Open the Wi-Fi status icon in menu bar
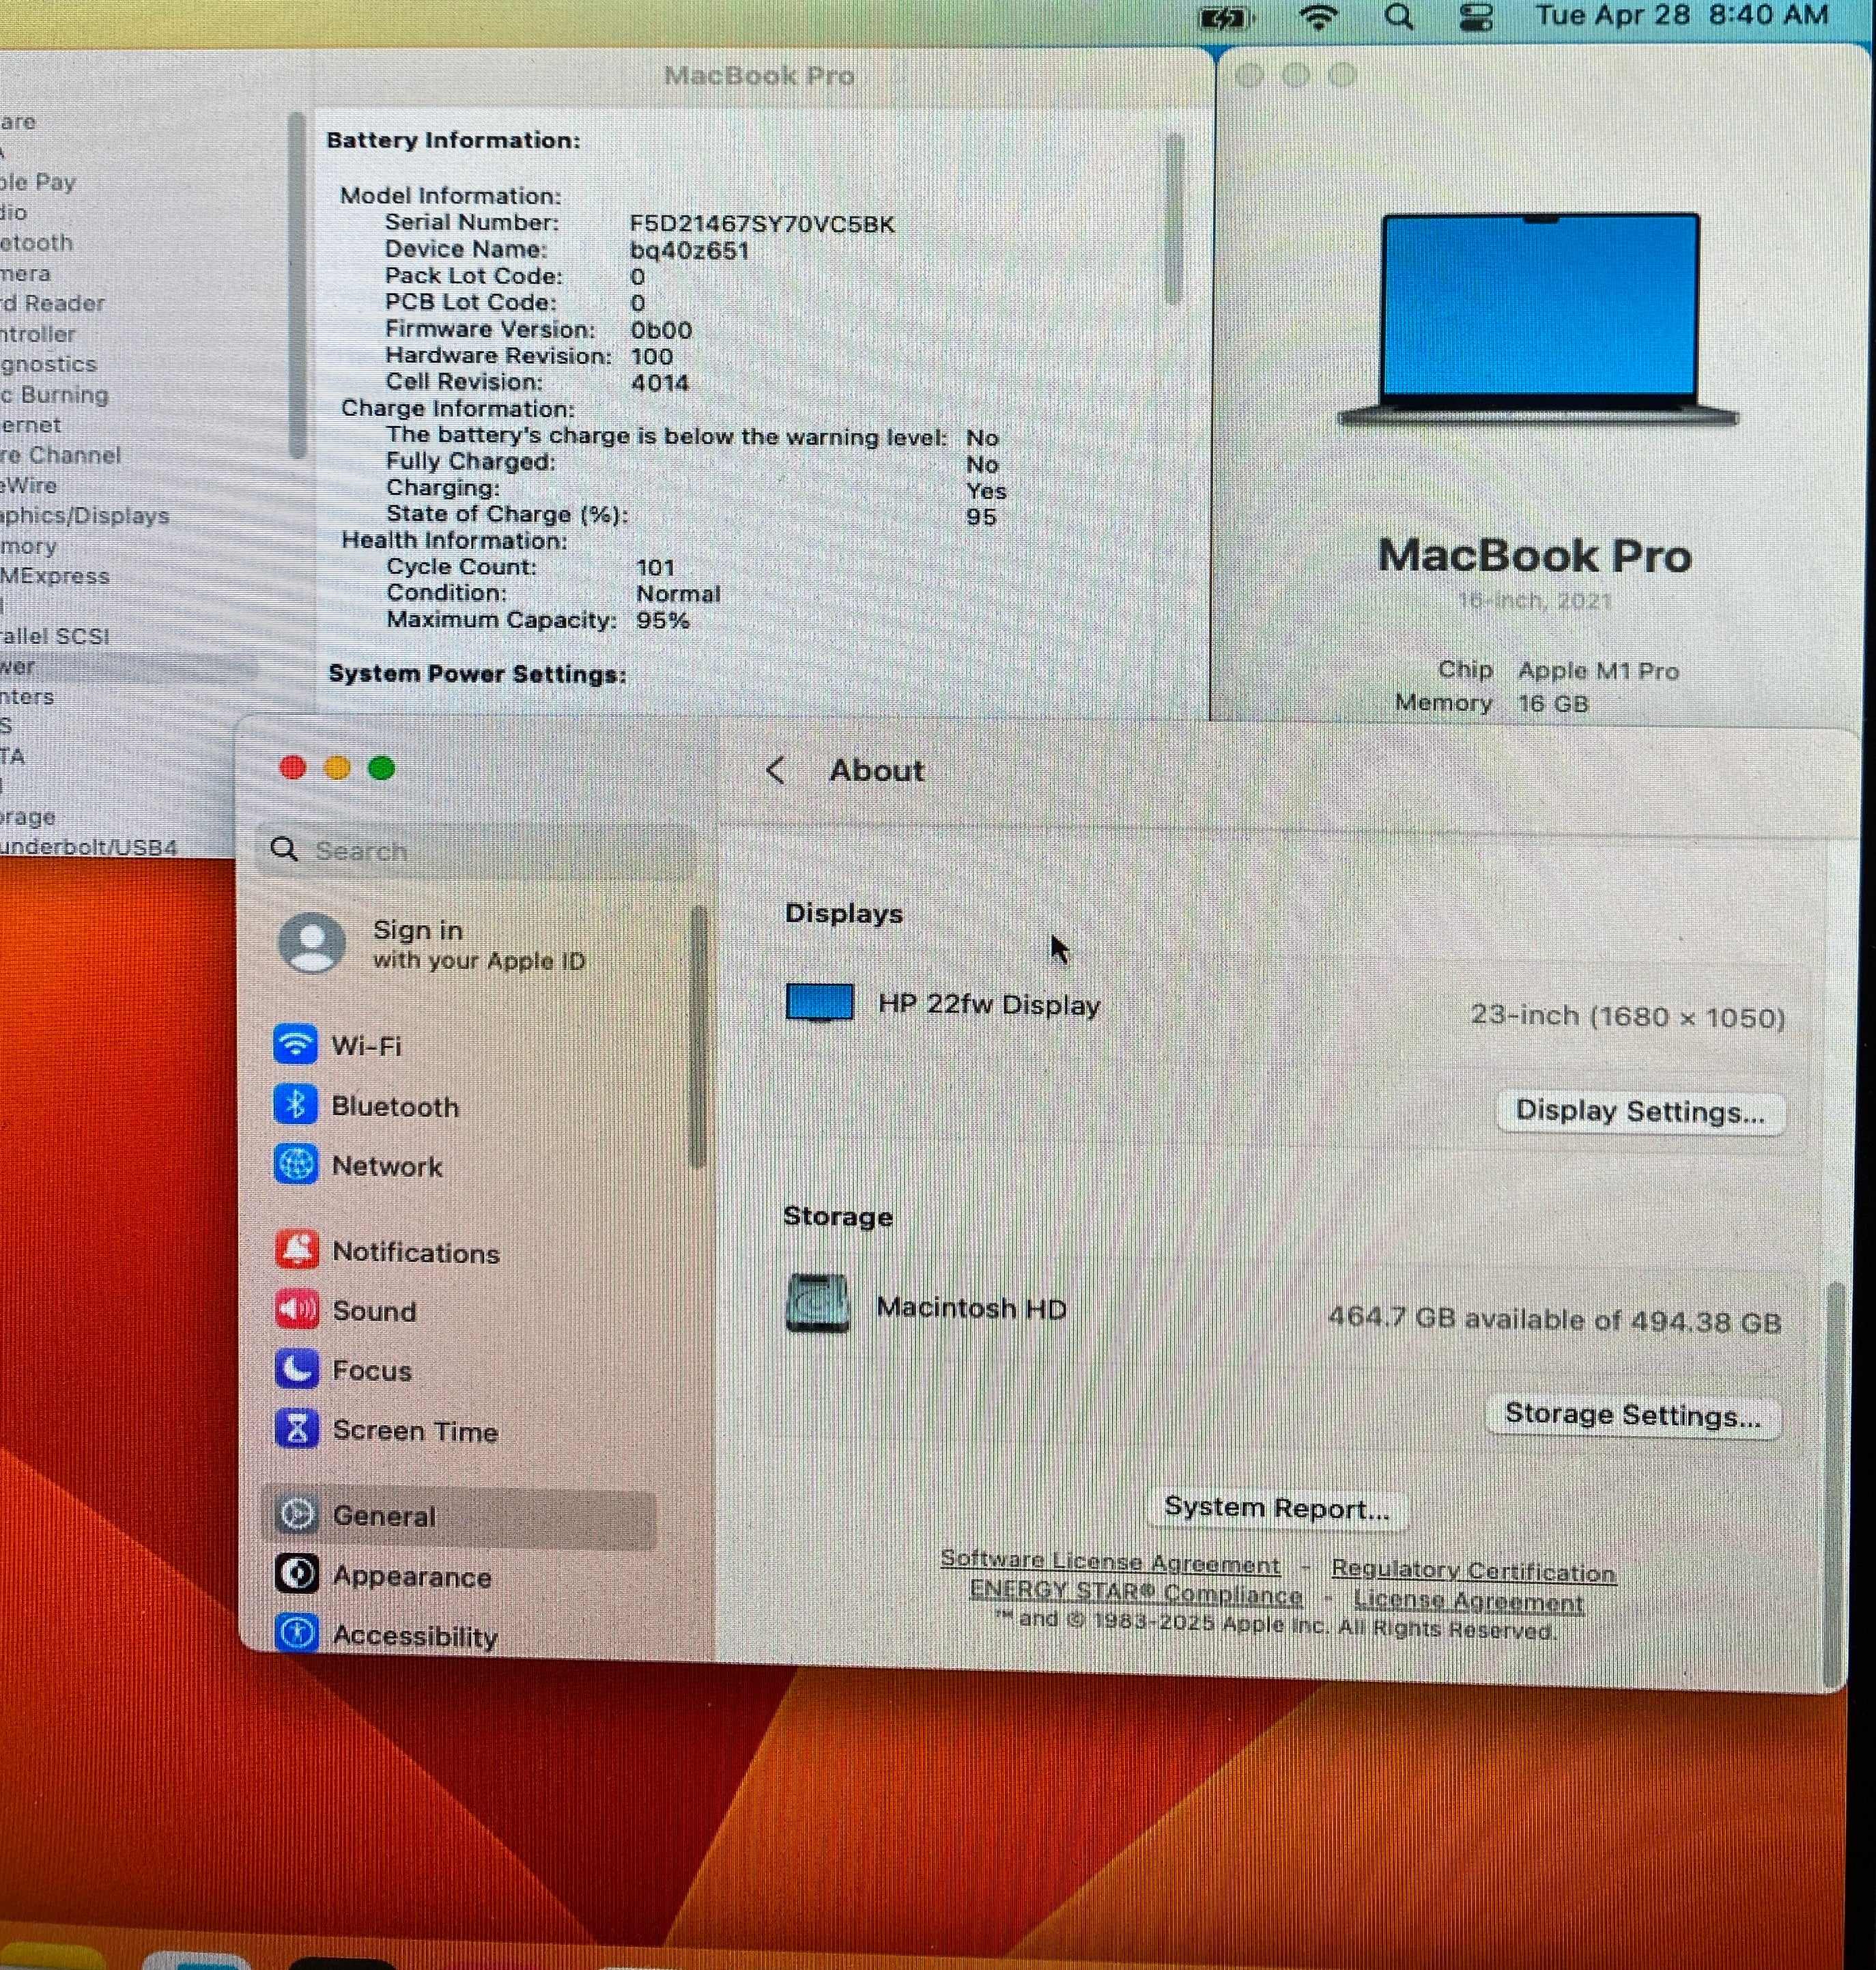This screenshot has width=1876, height=1970. (x=1318, y=17)
